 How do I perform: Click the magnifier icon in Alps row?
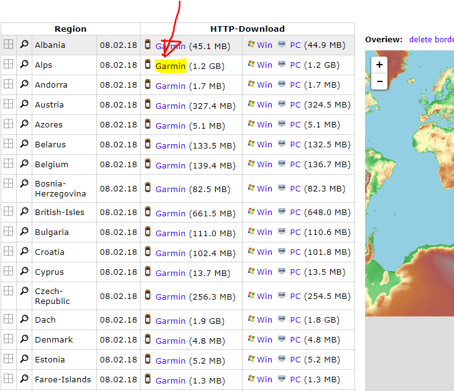[24, 64]
